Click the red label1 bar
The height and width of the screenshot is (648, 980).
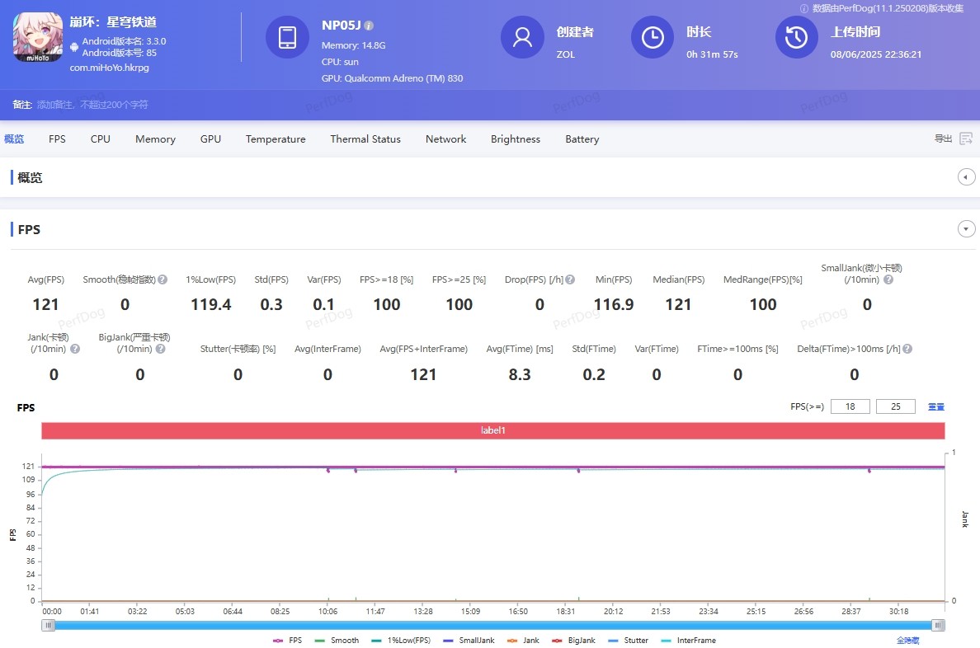click(492, 430)
